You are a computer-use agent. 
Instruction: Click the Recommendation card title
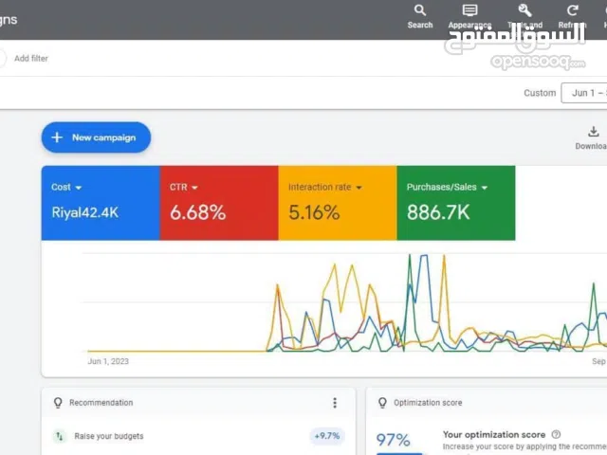(x=101, y=403)
